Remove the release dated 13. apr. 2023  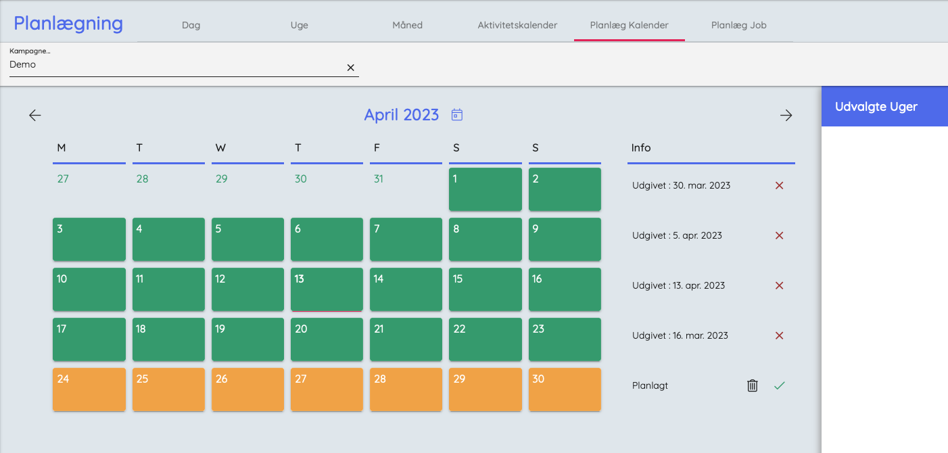[x=779, y=285]
